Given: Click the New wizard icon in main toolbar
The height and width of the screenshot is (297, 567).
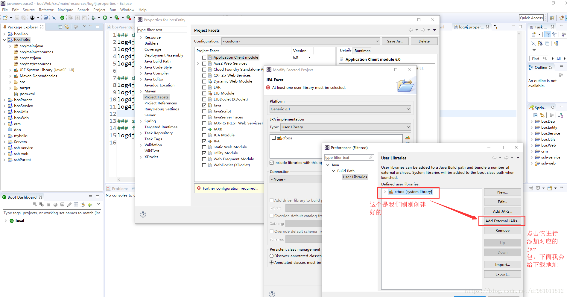Looking at the screenshot, I should point(5,18).
